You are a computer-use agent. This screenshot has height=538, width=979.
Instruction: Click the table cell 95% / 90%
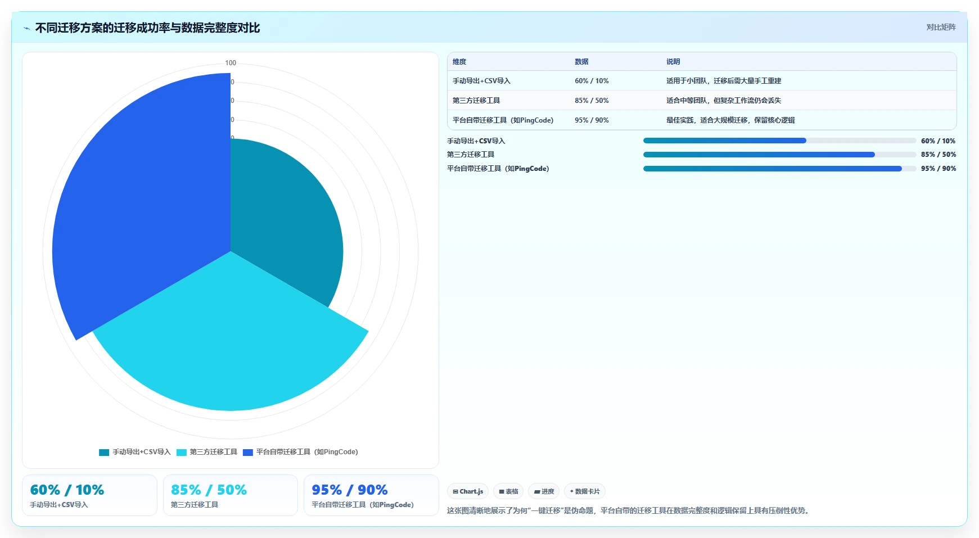592,120
